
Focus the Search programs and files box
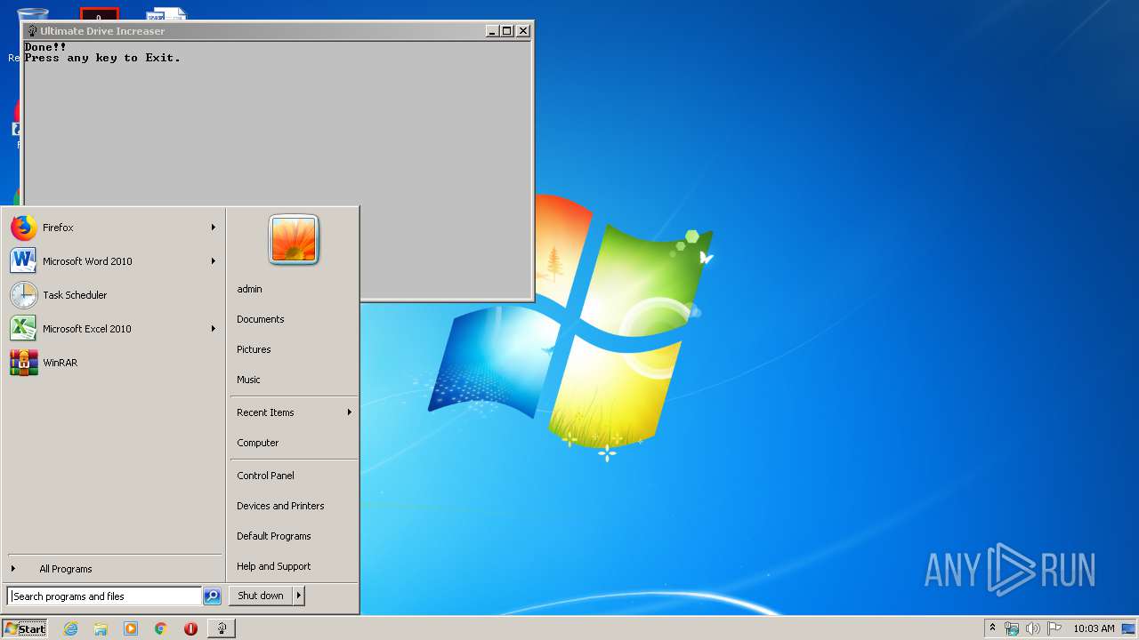tap(104, 596)
